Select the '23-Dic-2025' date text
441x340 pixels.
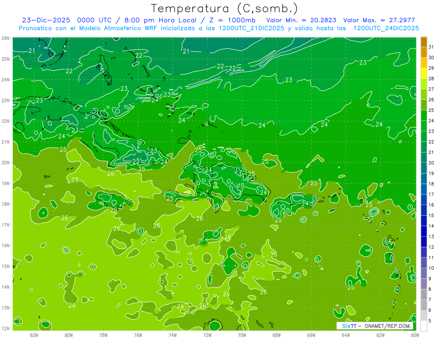pyautogui.click(x=47, y=20)
